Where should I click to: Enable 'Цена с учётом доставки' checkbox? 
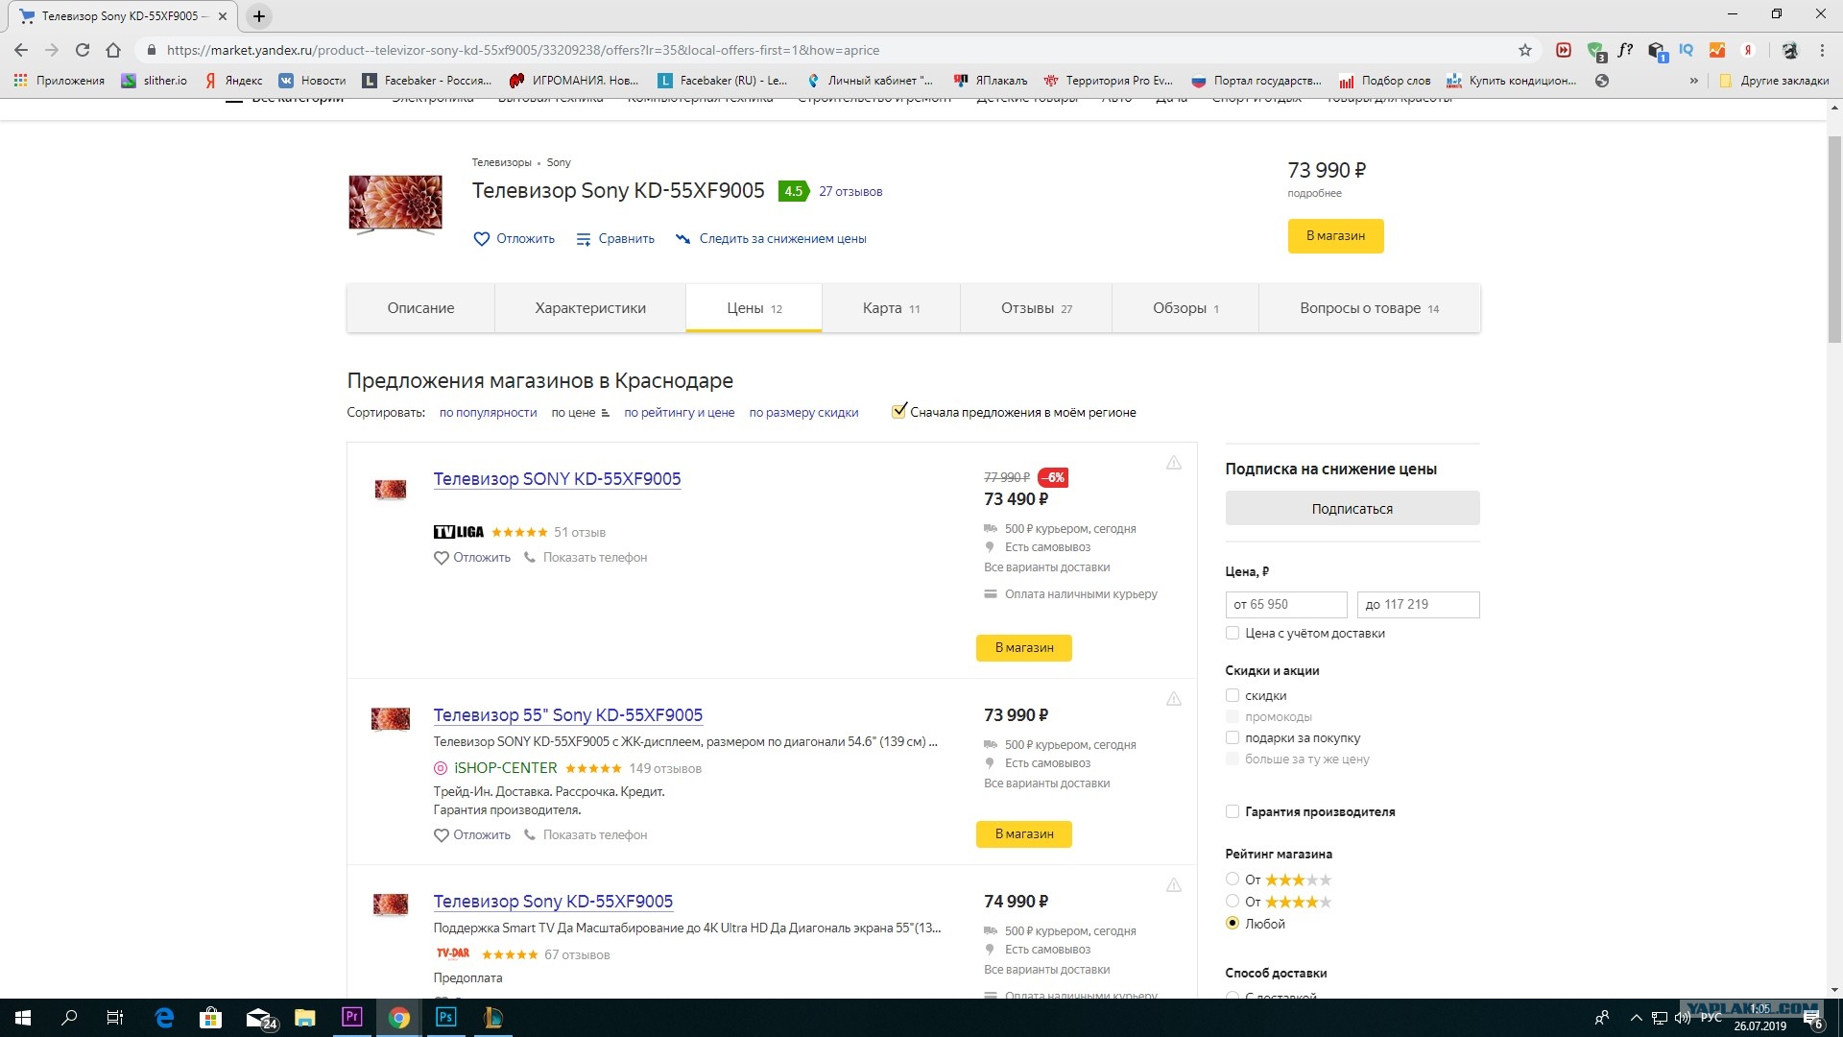coord(1233,633)
